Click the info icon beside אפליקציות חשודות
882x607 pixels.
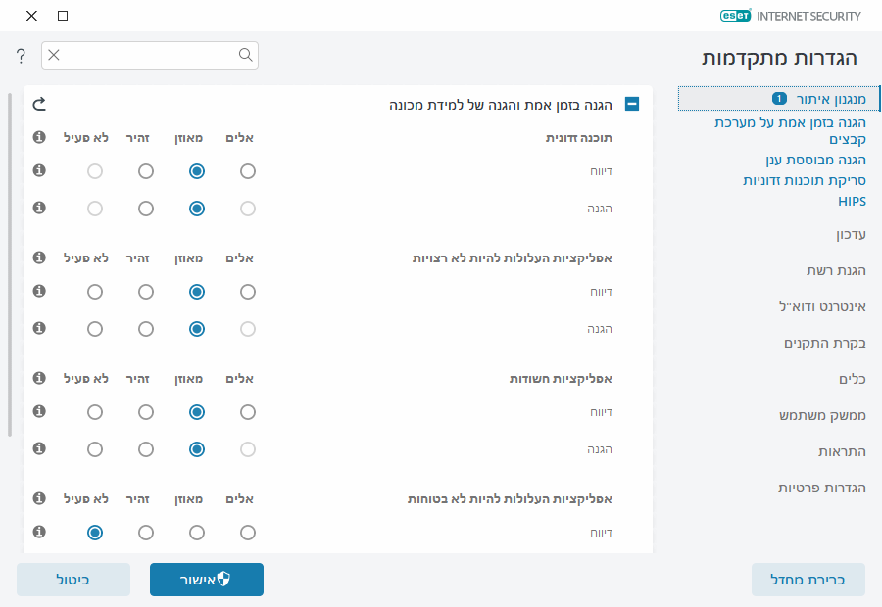tap(39, 378)
